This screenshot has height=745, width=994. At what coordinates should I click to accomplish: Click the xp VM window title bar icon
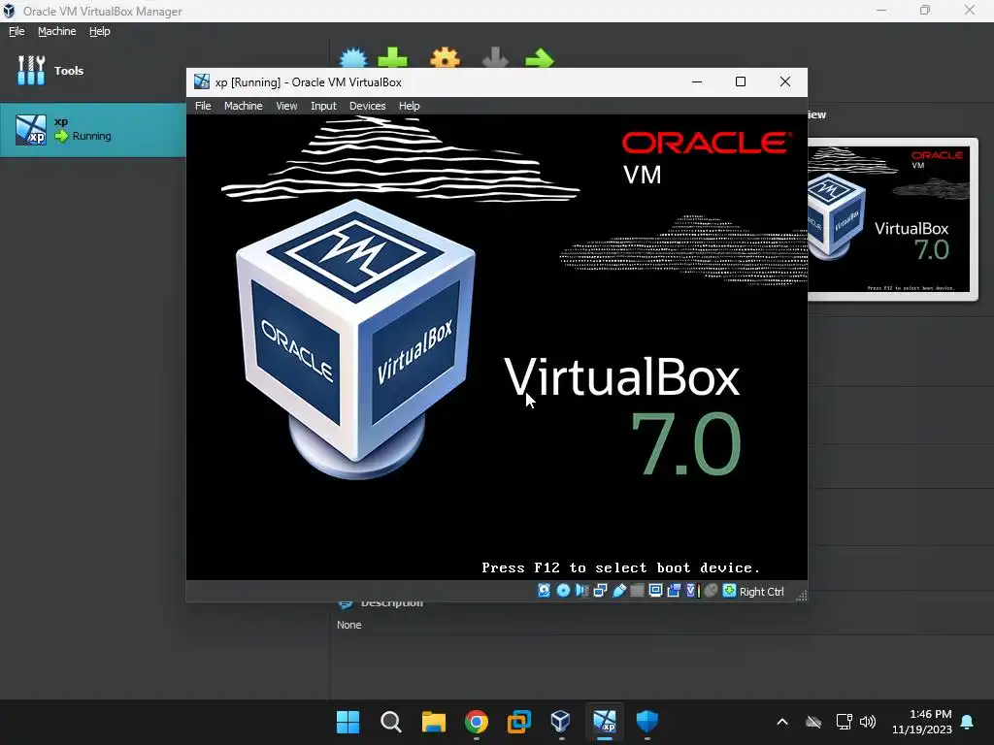(x=202, y=81)
